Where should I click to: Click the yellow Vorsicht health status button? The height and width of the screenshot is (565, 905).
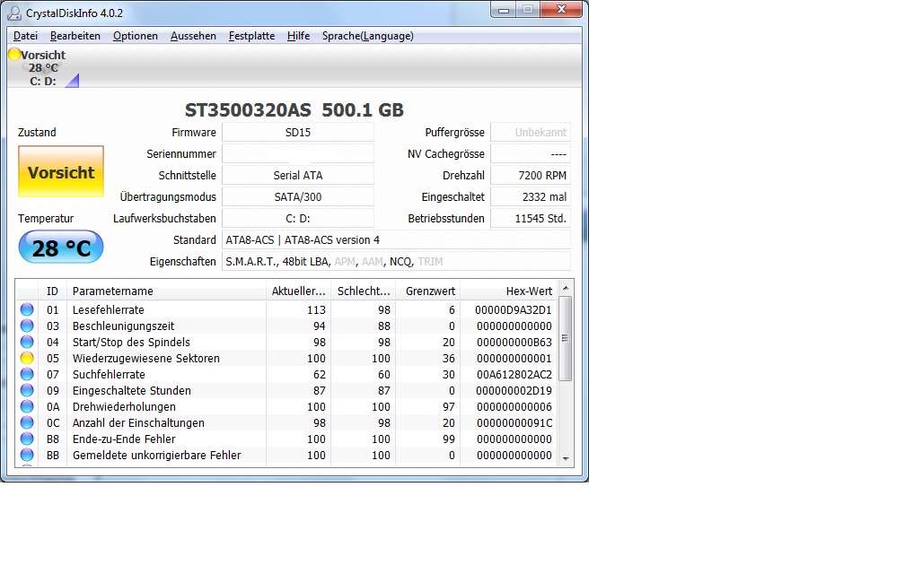(x=61, y=171)
